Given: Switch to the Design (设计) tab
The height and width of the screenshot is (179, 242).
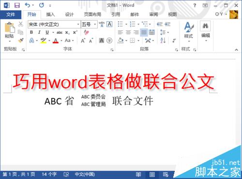Looking at the screenshot, I should click(x=69, y=14).
